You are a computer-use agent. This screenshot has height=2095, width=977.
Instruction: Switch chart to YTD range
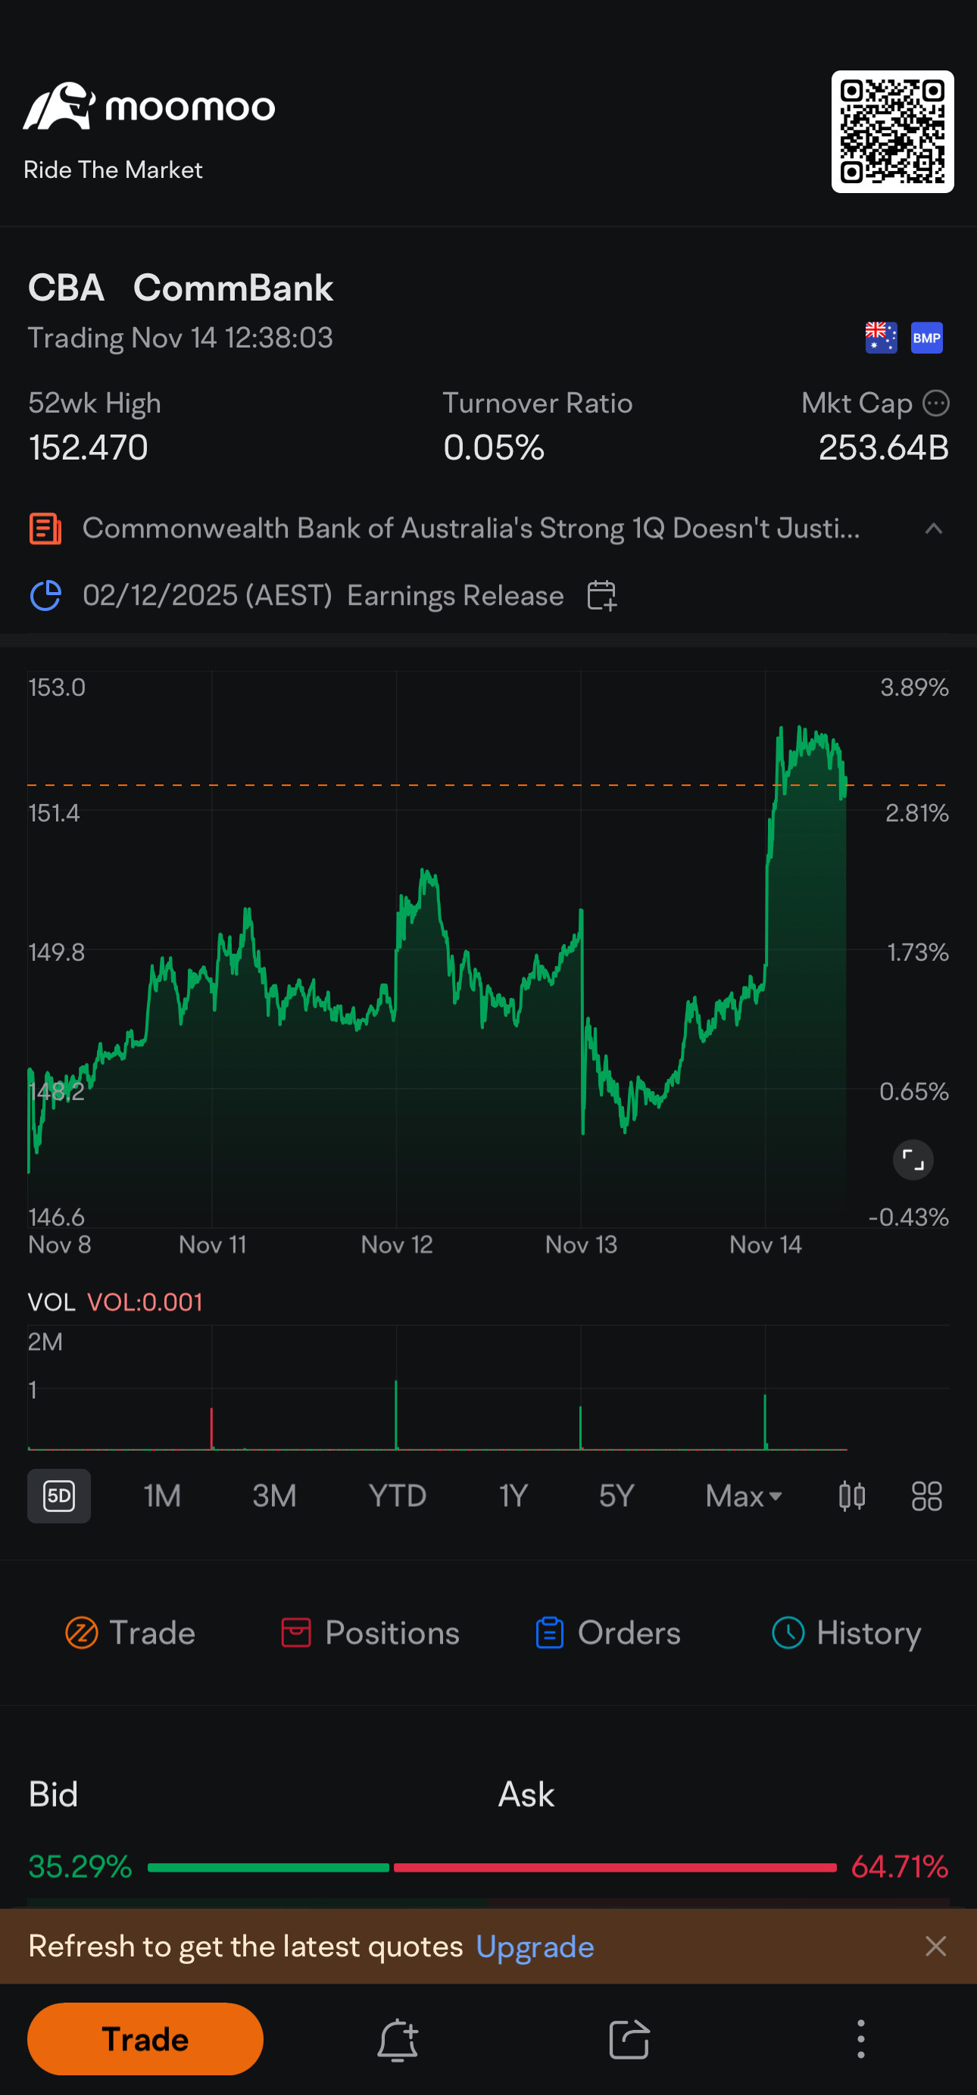click(398, 1495)
